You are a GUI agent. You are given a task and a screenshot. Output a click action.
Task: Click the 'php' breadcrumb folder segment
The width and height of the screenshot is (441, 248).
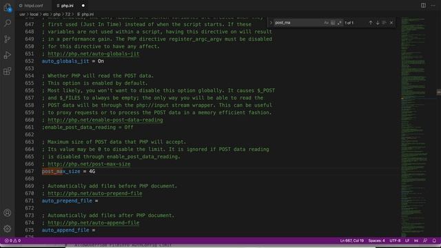pyautogui.click(x=57, y=14)
